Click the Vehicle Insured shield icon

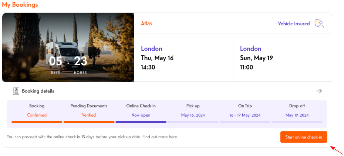(319, 24)
